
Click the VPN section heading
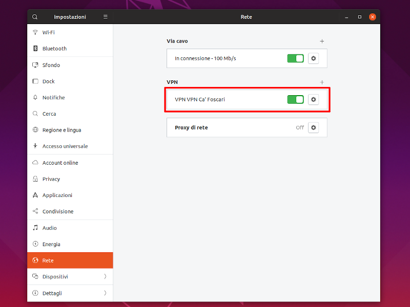[172, 82]
